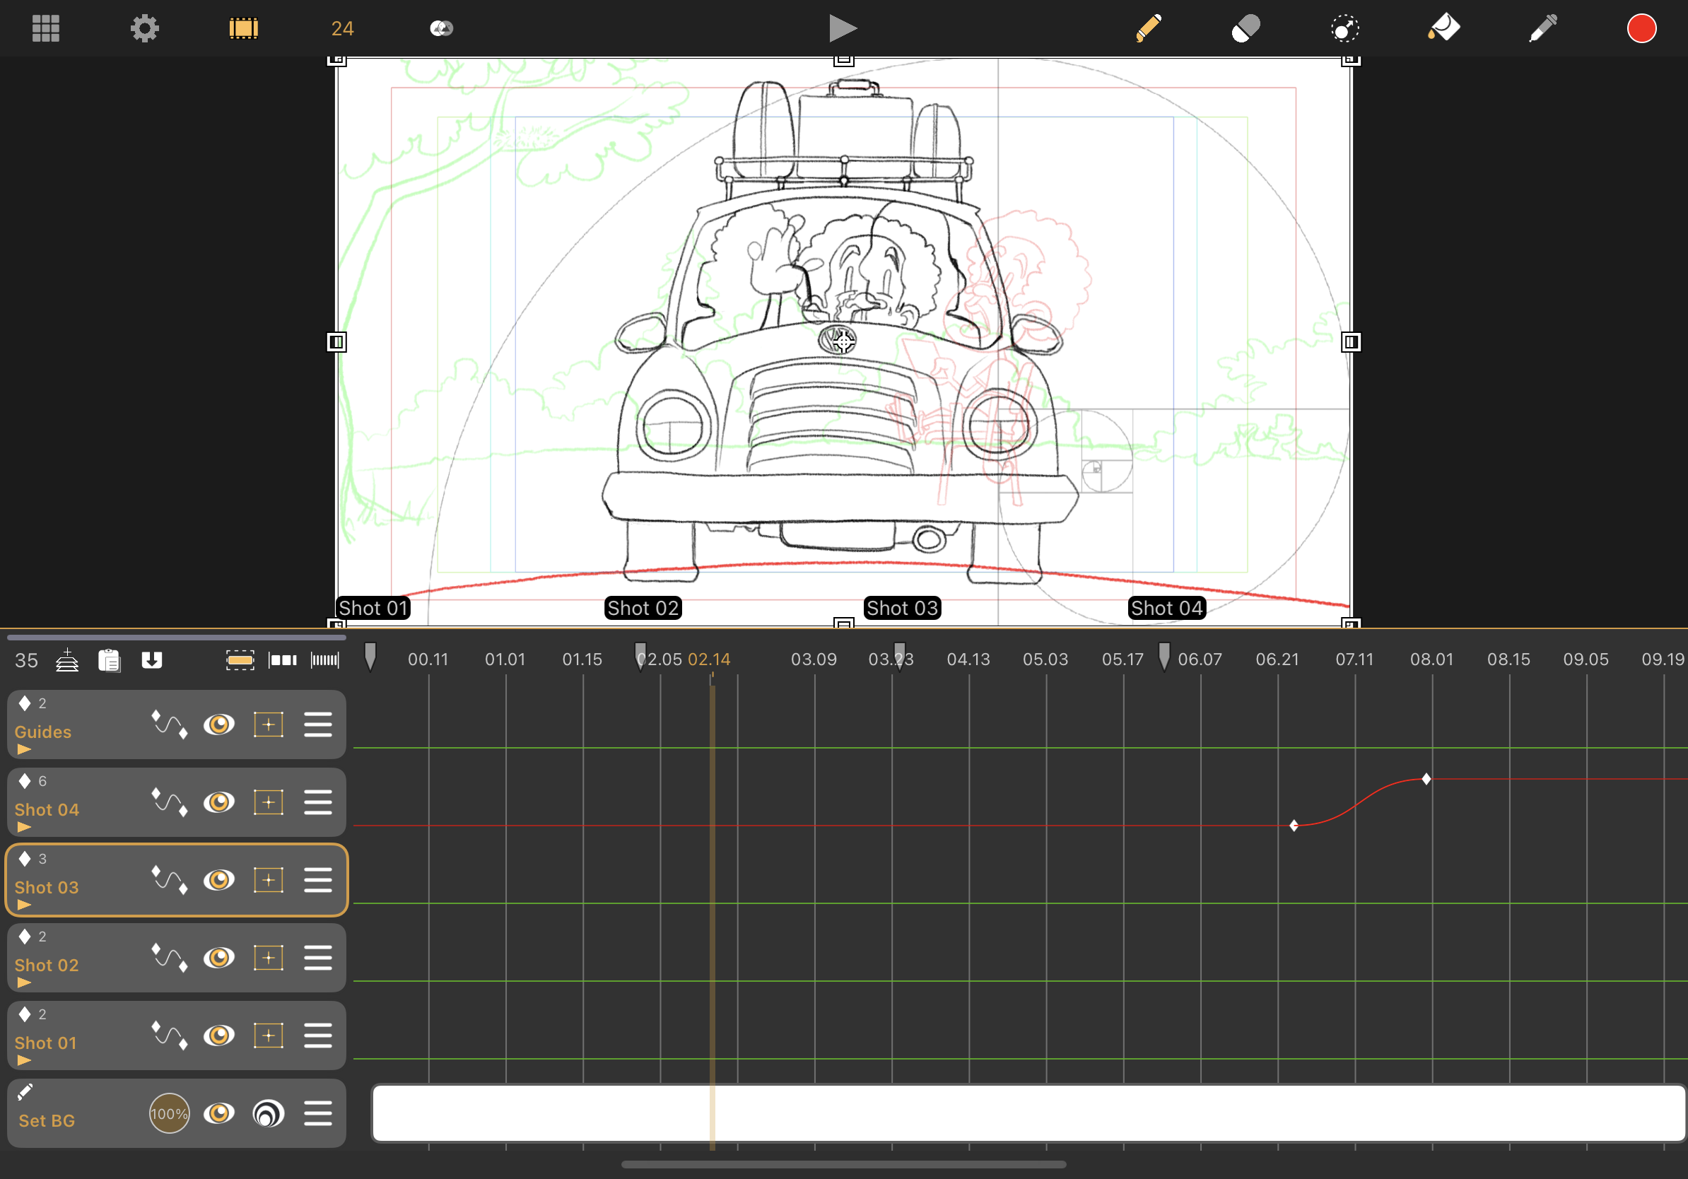Image resolution: width=1688 pixels, height=1179 pixels.
Task: Open the red color swatch
Action: (1641, 29)
